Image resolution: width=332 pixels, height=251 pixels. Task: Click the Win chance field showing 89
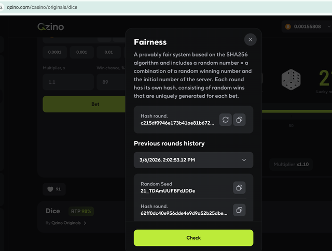coord(111,82)
